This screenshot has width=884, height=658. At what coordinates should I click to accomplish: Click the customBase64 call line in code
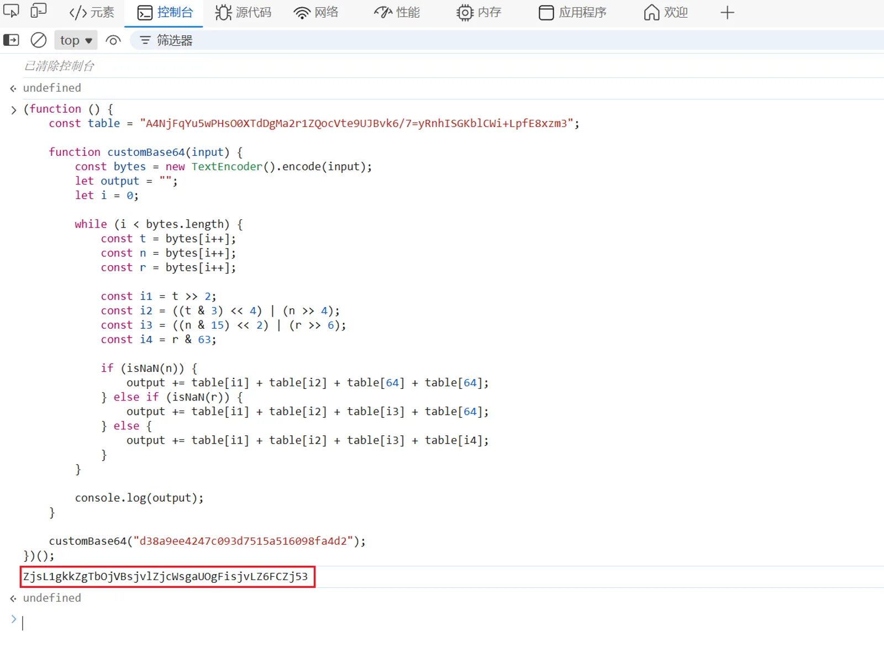pos(207,541)
